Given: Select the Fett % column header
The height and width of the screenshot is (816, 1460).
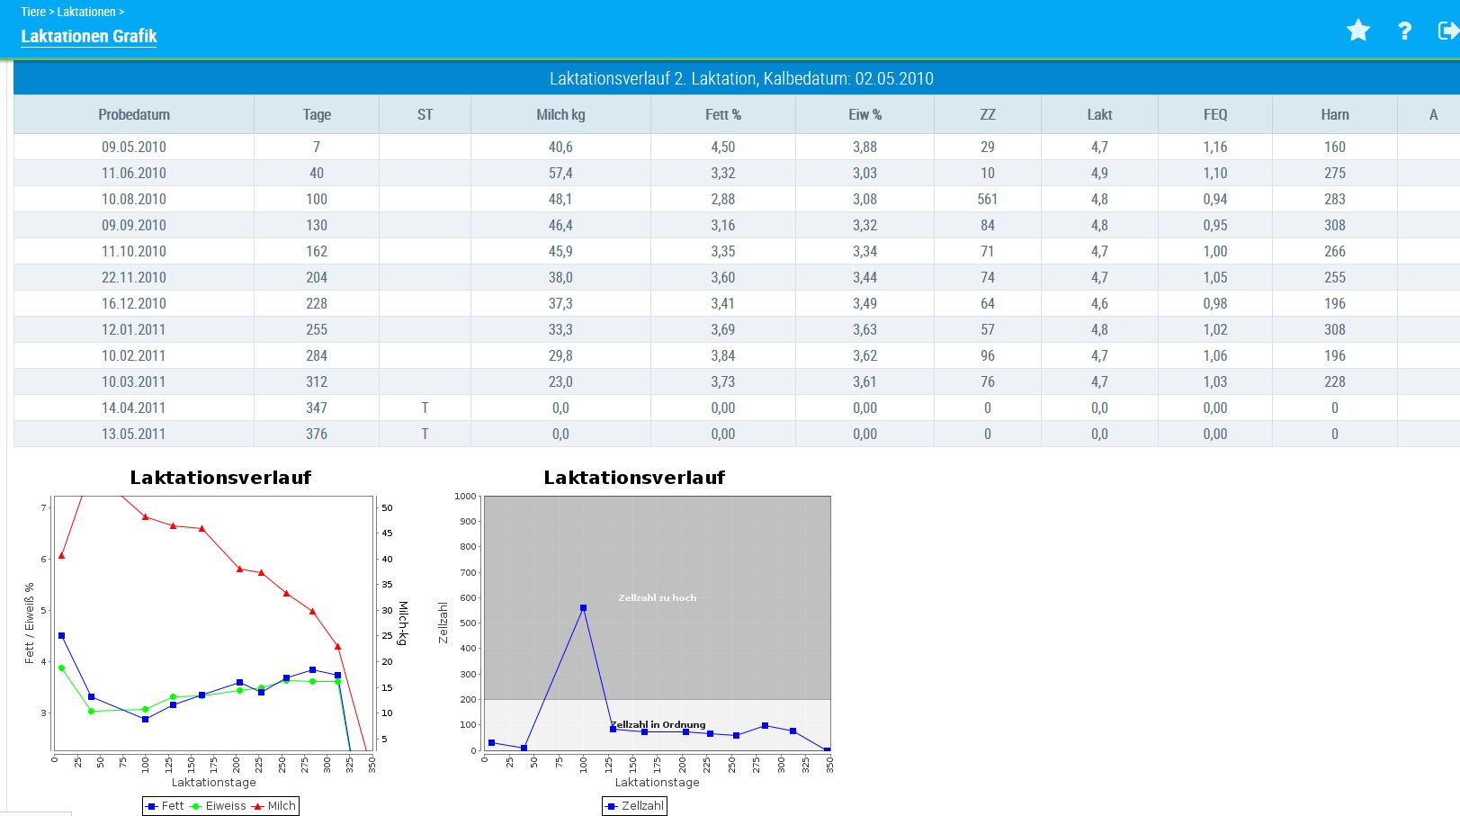Looking at the screenshot, I should click(722, 114).
